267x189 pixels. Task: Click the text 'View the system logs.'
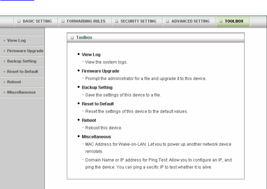106,62
